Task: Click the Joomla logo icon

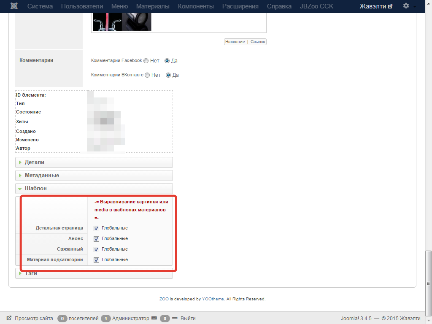Action: [x=15, y=6]
